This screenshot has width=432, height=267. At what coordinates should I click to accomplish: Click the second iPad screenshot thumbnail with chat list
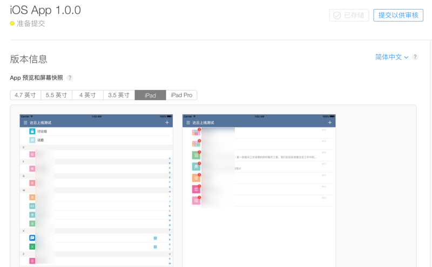[x=259, y=191]
